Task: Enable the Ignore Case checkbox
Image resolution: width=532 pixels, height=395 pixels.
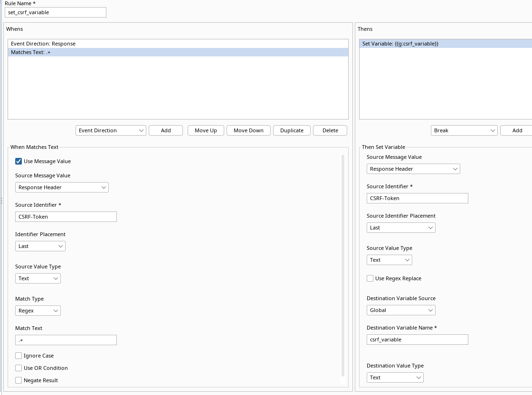Action: click(x=19, y=355)
